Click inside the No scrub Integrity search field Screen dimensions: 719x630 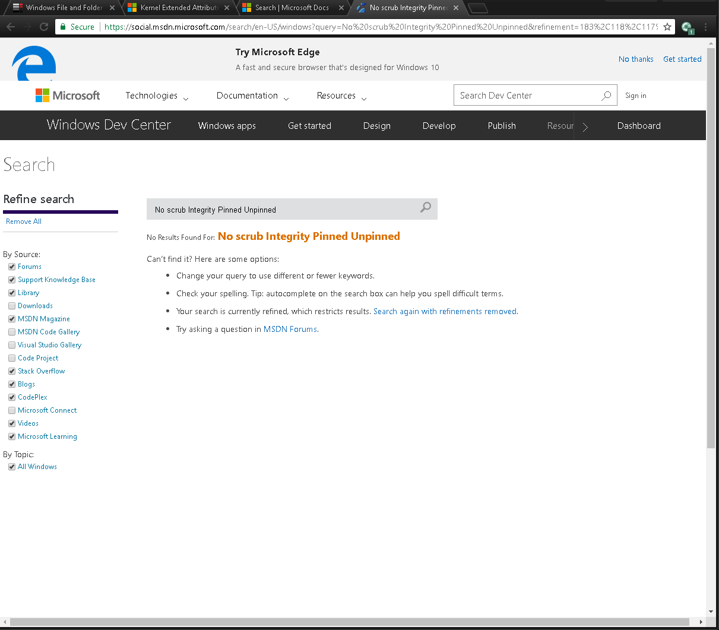click(267, 209)
